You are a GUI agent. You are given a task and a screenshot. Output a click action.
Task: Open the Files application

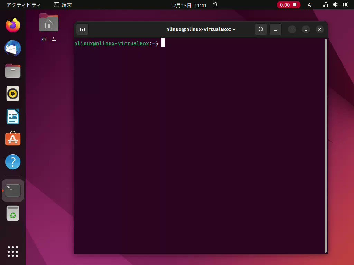point(13,71)
